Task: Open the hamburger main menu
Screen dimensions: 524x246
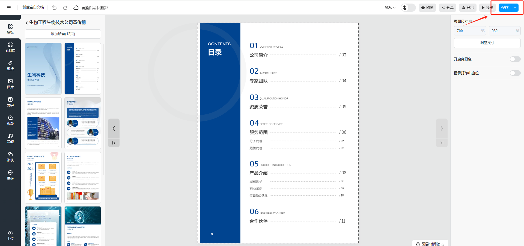Action: 9,8
